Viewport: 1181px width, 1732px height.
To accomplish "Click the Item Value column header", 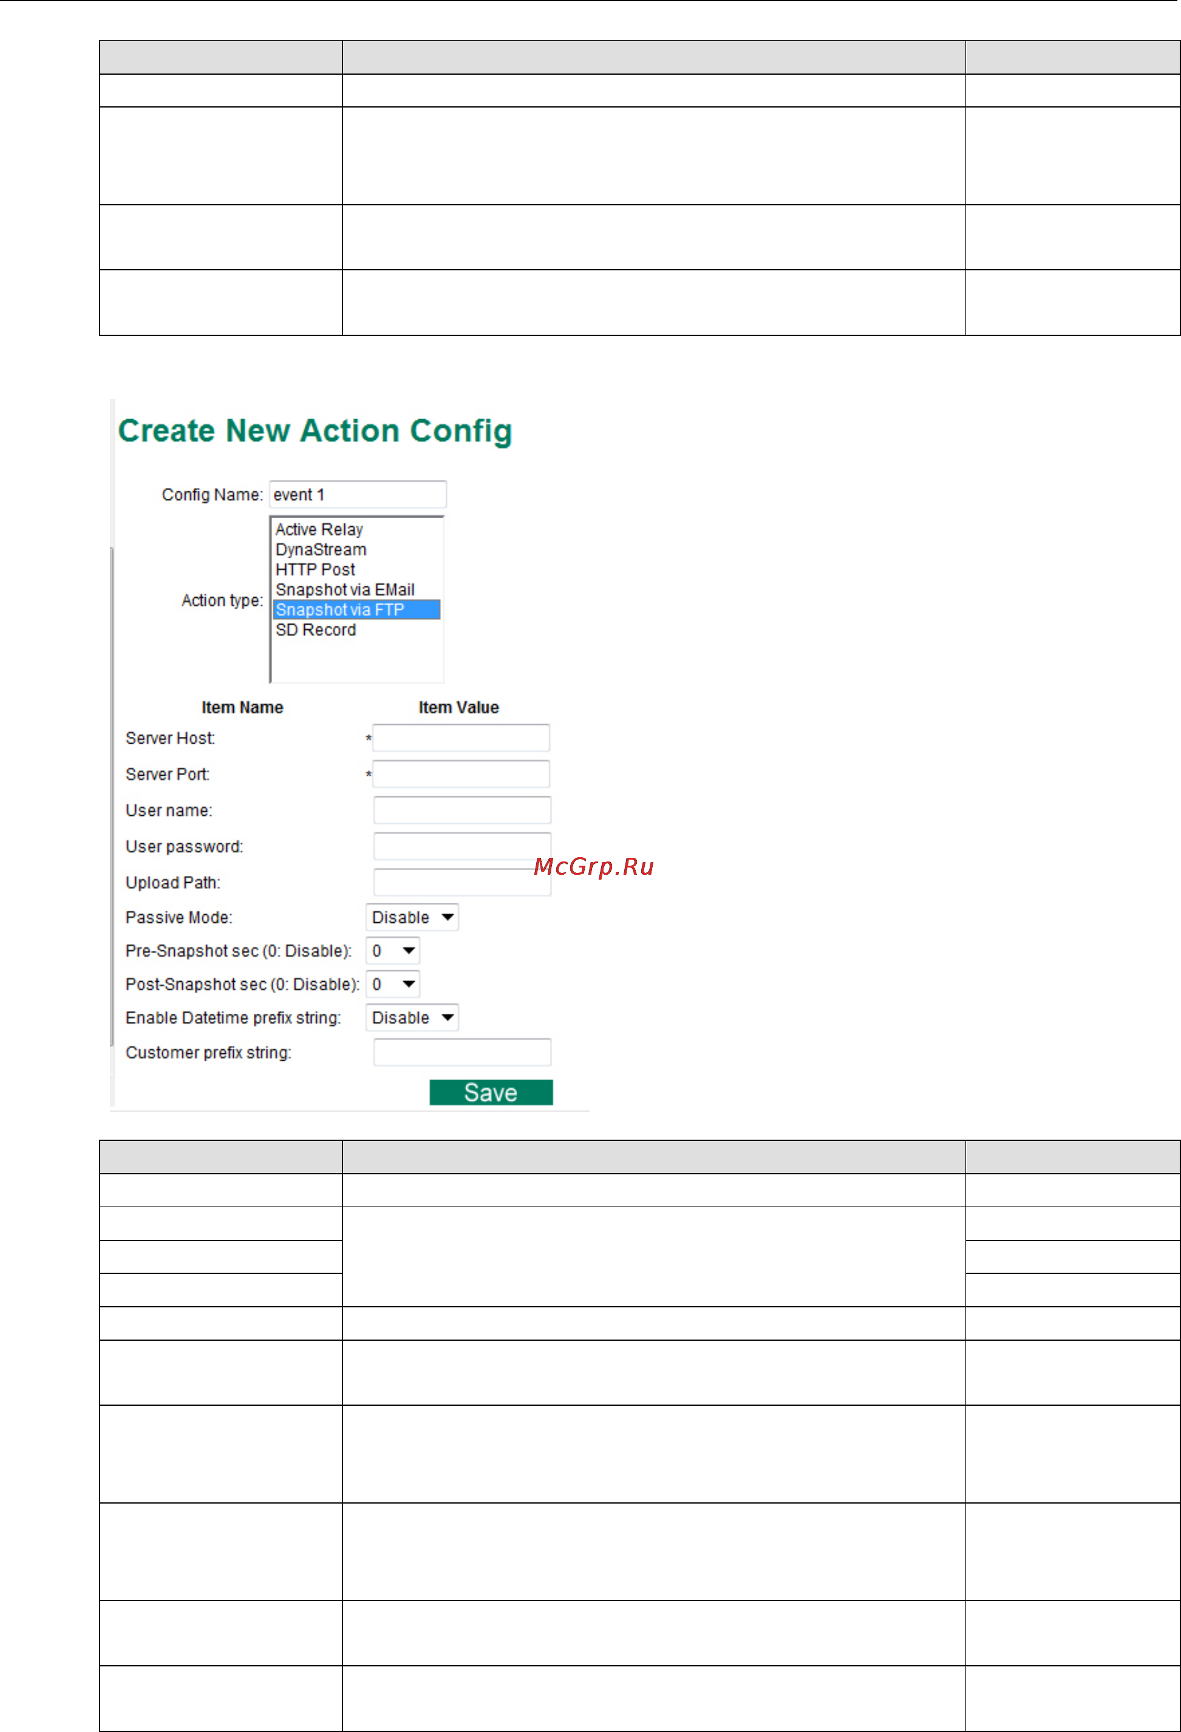I will tap(458, 707).
